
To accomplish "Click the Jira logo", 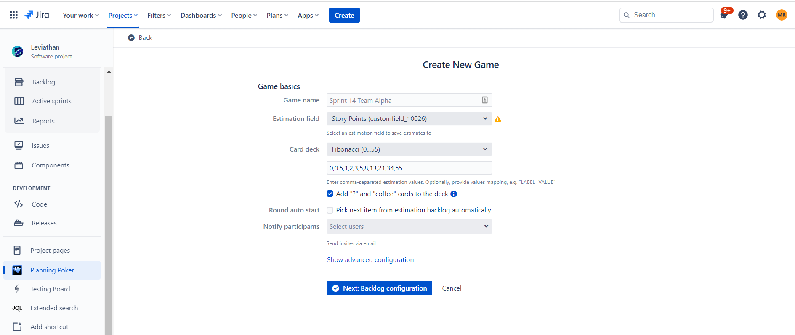I will point(37,15).
